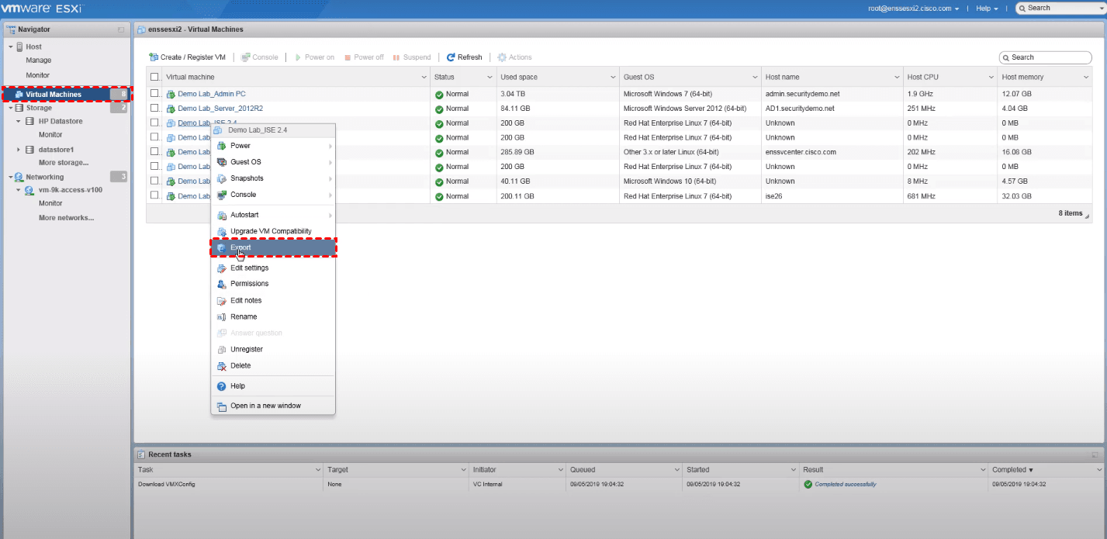Choose Rename from the context menu
The height and width of the screenshot is (539, 1107).
point(244,317)
